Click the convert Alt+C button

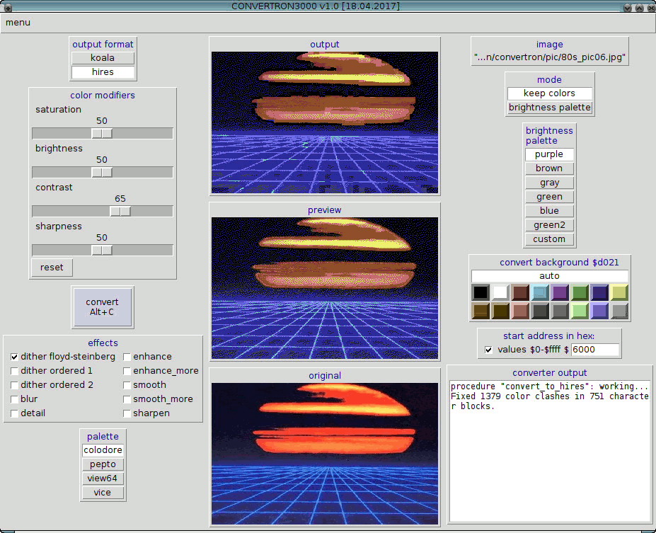point(102,307)
